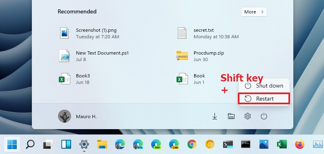This screenshot has height=154, width=324.
Task: Open Screenshot (1).png from Recommended
Action: pyautogui.click(x=89, y=33)
